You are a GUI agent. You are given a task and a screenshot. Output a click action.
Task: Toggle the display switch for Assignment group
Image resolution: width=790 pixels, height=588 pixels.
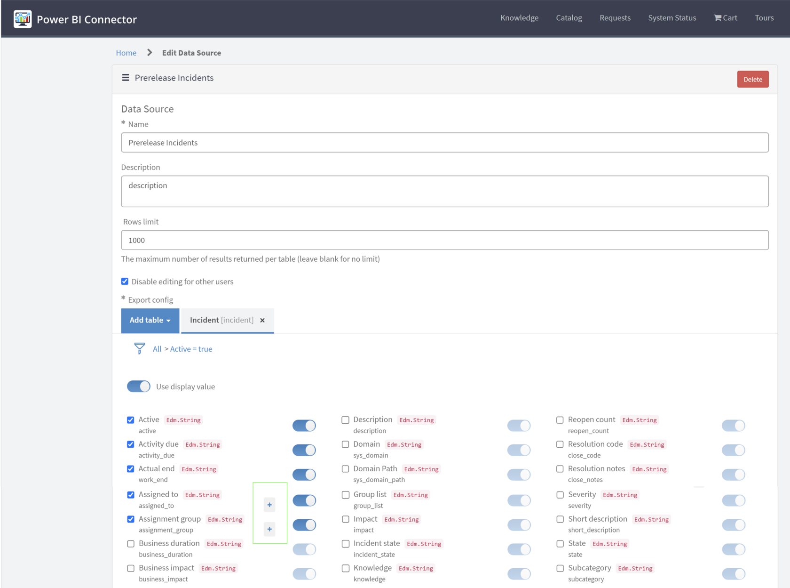(304, 525)
